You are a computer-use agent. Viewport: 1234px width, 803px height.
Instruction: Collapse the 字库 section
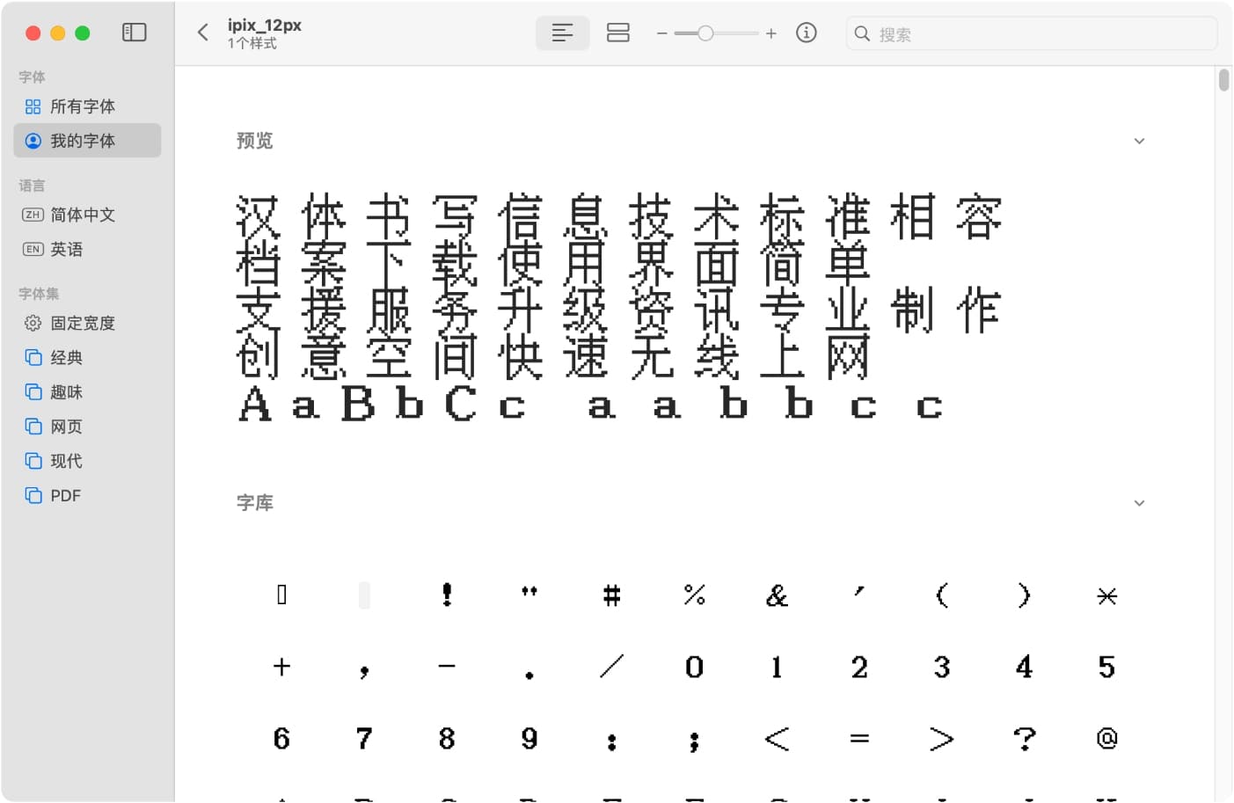pyautogui.click(x=1139, y=503)
